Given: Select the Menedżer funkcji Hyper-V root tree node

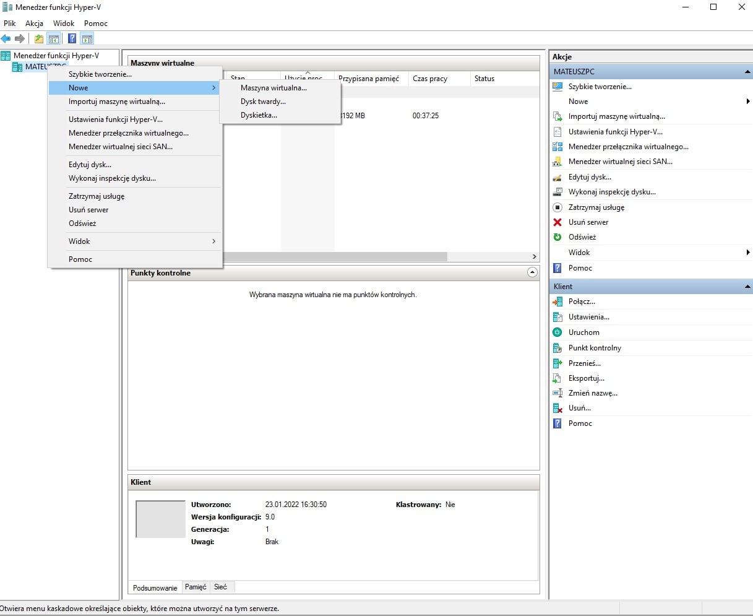Looking at the screenshot, I should (x=56, y=56).
